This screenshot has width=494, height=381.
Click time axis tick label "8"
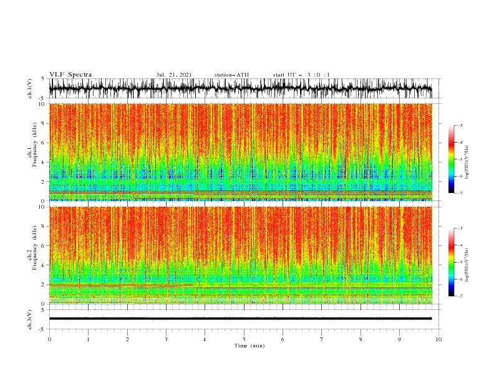click(361, 339)
